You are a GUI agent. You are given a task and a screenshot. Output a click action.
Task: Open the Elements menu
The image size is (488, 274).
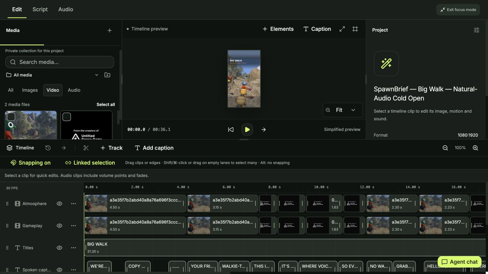point(278,29)
